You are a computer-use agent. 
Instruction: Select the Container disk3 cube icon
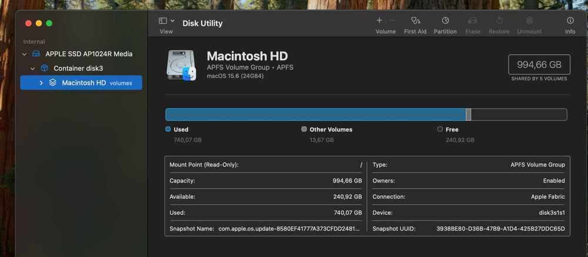point(44,68)
